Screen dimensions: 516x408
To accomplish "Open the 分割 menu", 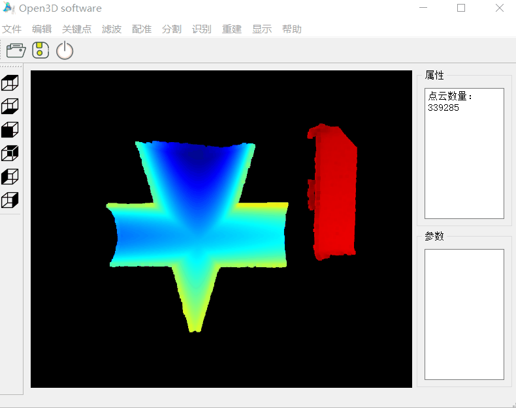I will pos(171,29).
